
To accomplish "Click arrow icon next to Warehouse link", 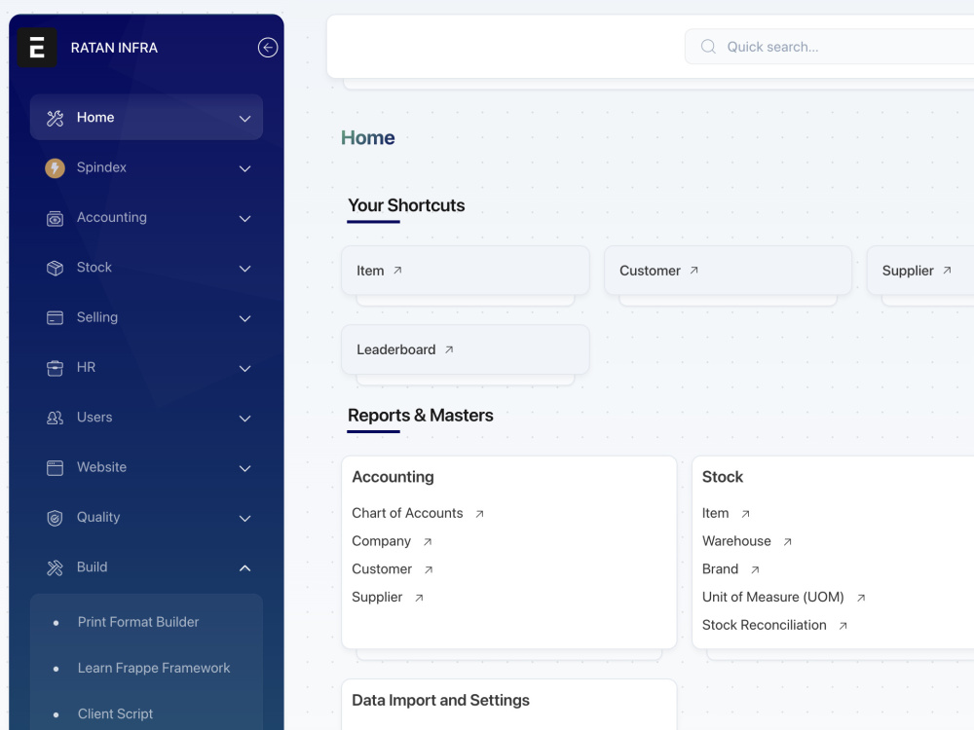I will [x=787, y=542].
